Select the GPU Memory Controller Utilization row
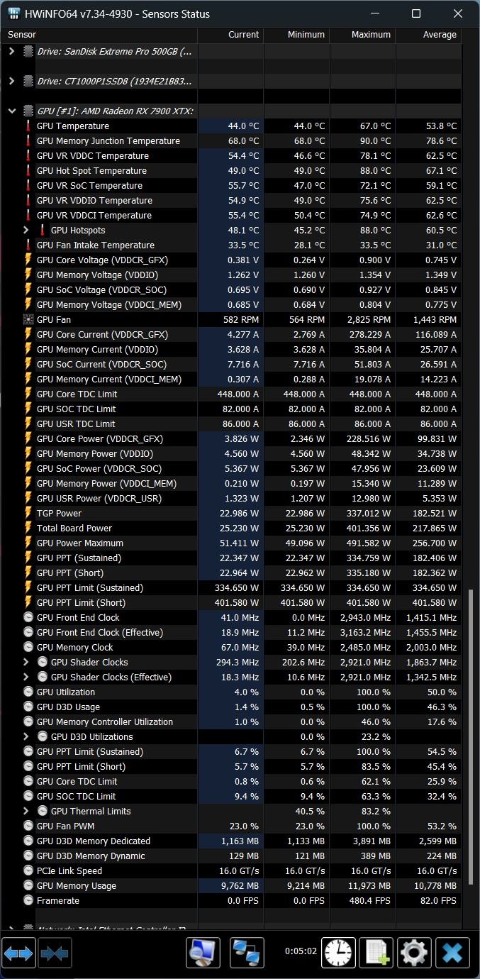 click(232, 722)
